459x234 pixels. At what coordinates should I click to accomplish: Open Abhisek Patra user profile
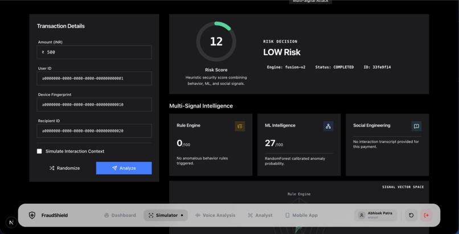pos(376,215)
